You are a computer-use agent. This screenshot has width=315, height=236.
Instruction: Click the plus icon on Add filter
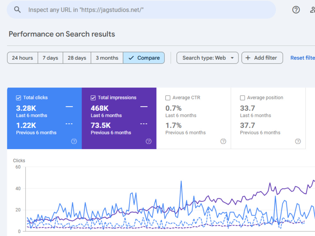pyautogui.click(x=248, y=58)
